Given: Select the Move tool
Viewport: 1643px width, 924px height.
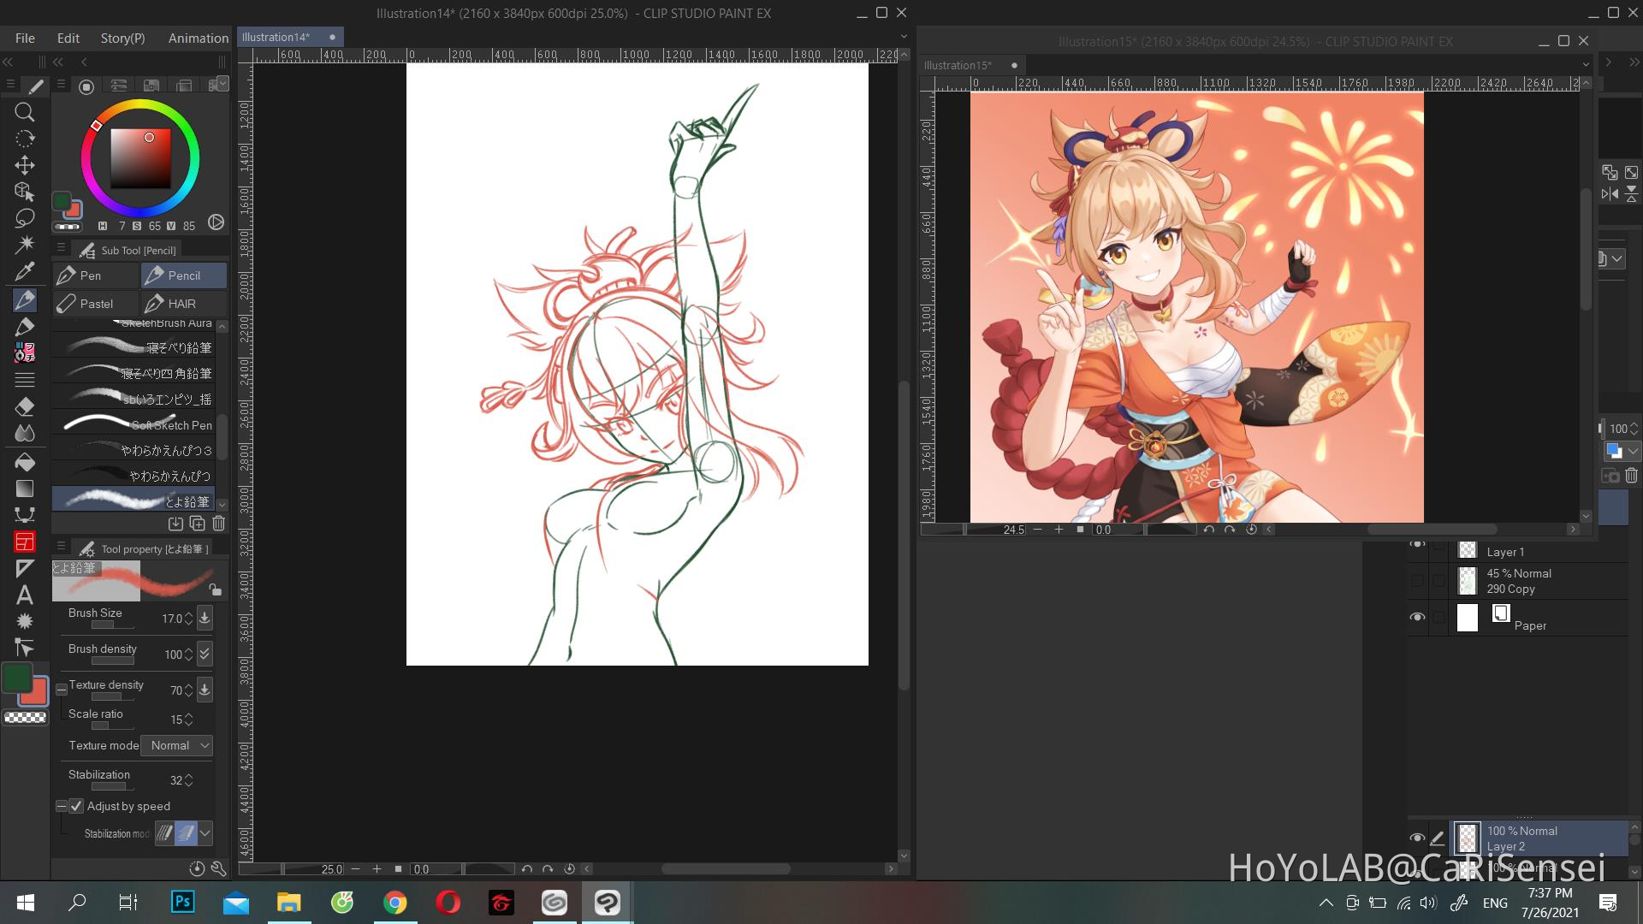Looking at the screenshot, I should [25, 165].
